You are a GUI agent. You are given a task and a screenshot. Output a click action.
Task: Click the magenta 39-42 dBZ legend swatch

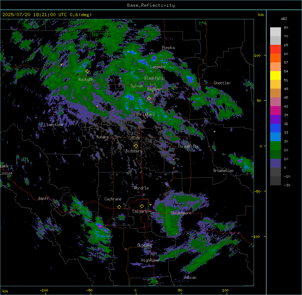pos(275,110)
